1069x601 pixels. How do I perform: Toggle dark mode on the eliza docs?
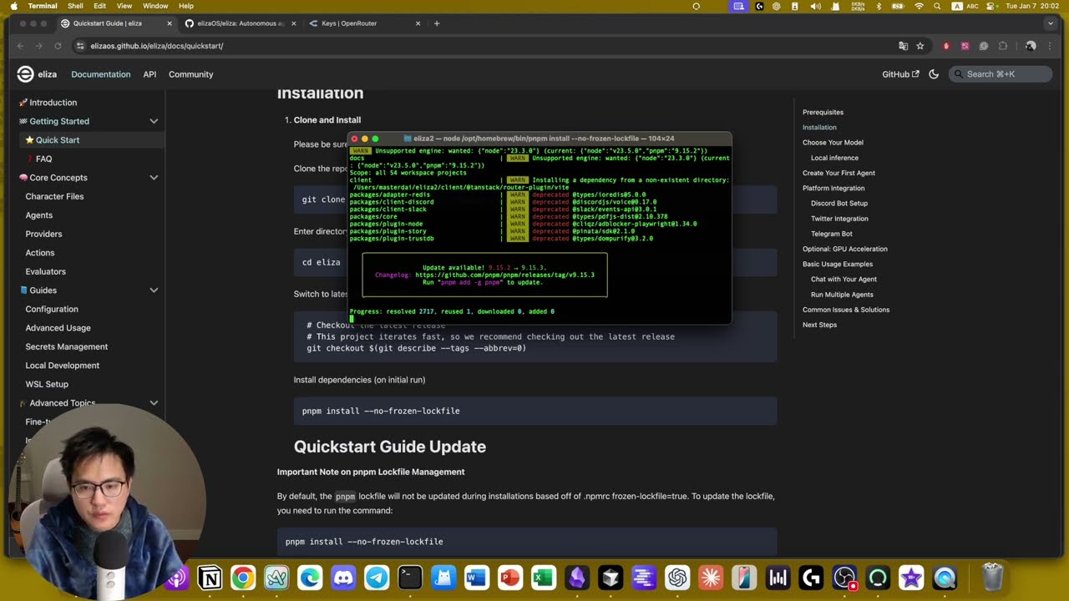934,74
